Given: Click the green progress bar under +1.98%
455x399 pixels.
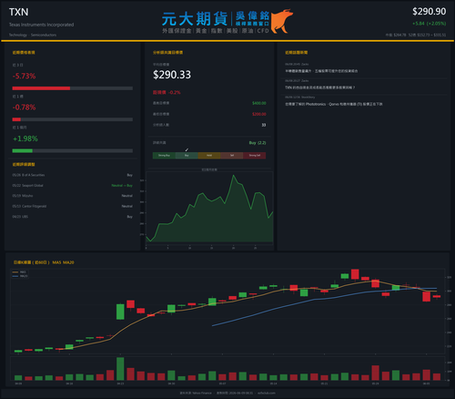Looking at the screenshot, I should [23, 151].
